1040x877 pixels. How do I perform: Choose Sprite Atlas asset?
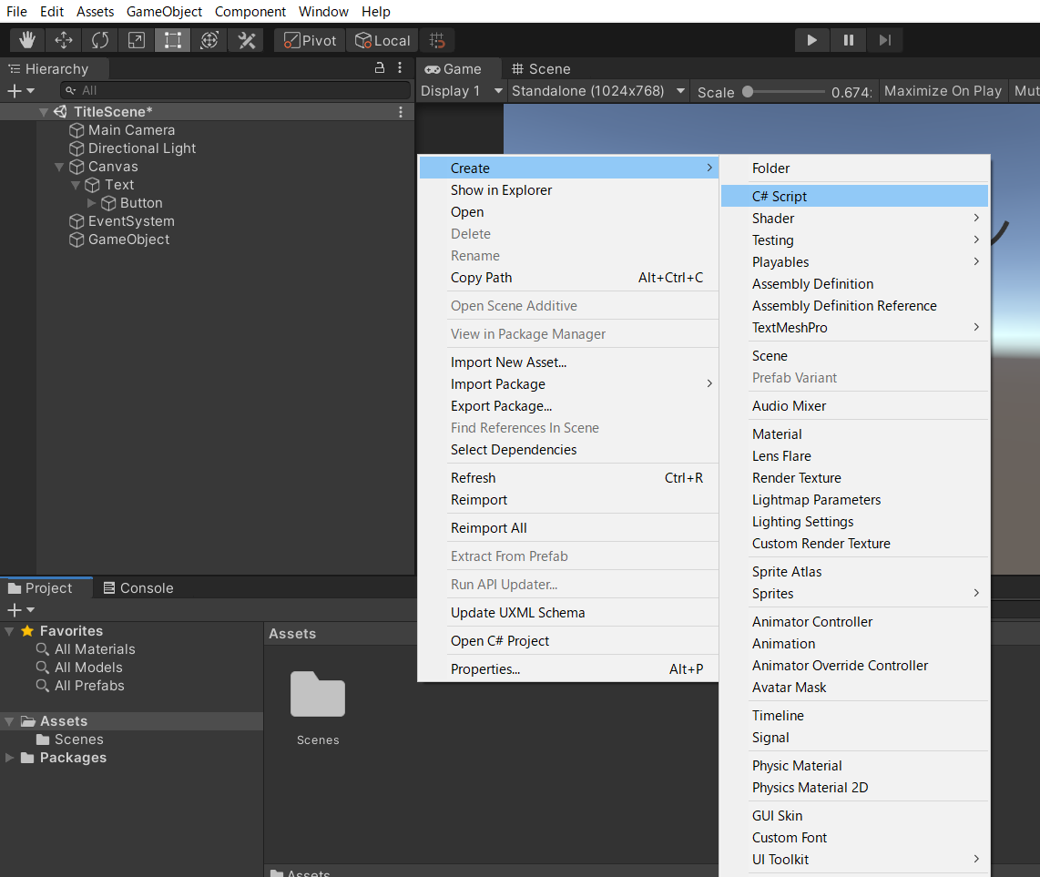[854, 572]
